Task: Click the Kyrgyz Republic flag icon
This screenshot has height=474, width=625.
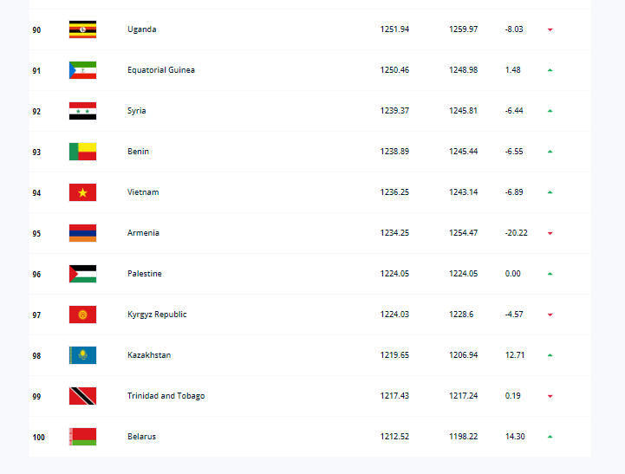Action: [82, 315]
